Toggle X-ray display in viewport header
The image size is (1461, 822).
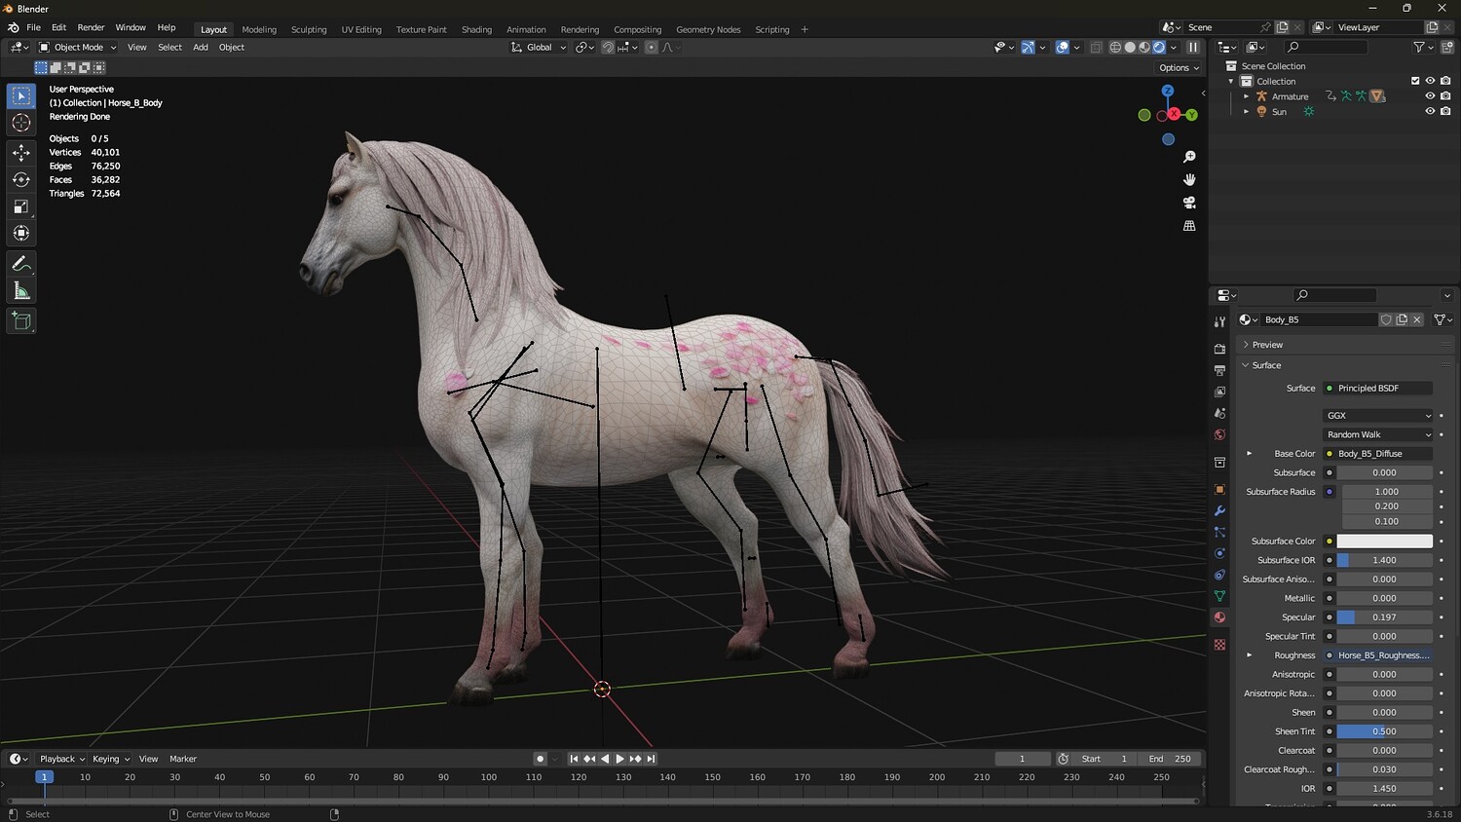click(x=1096, y=47)
